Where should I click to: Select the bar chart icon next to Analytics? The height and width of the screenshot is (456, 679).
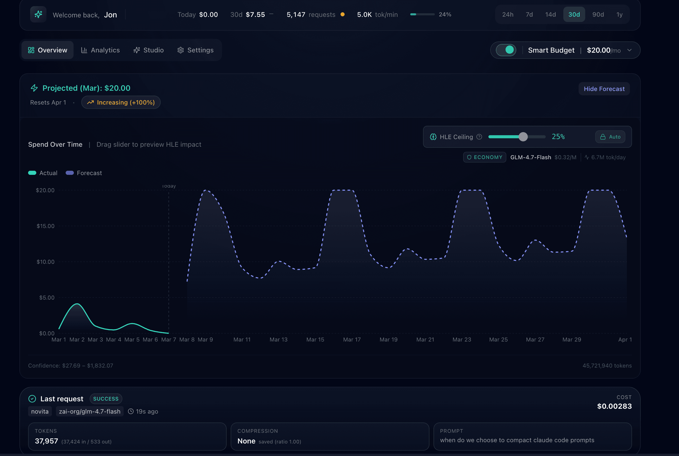coord(84,50)
